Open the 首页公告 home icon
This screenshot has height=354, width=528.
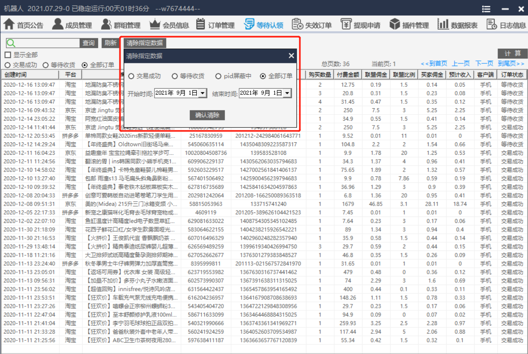[9, 24]
